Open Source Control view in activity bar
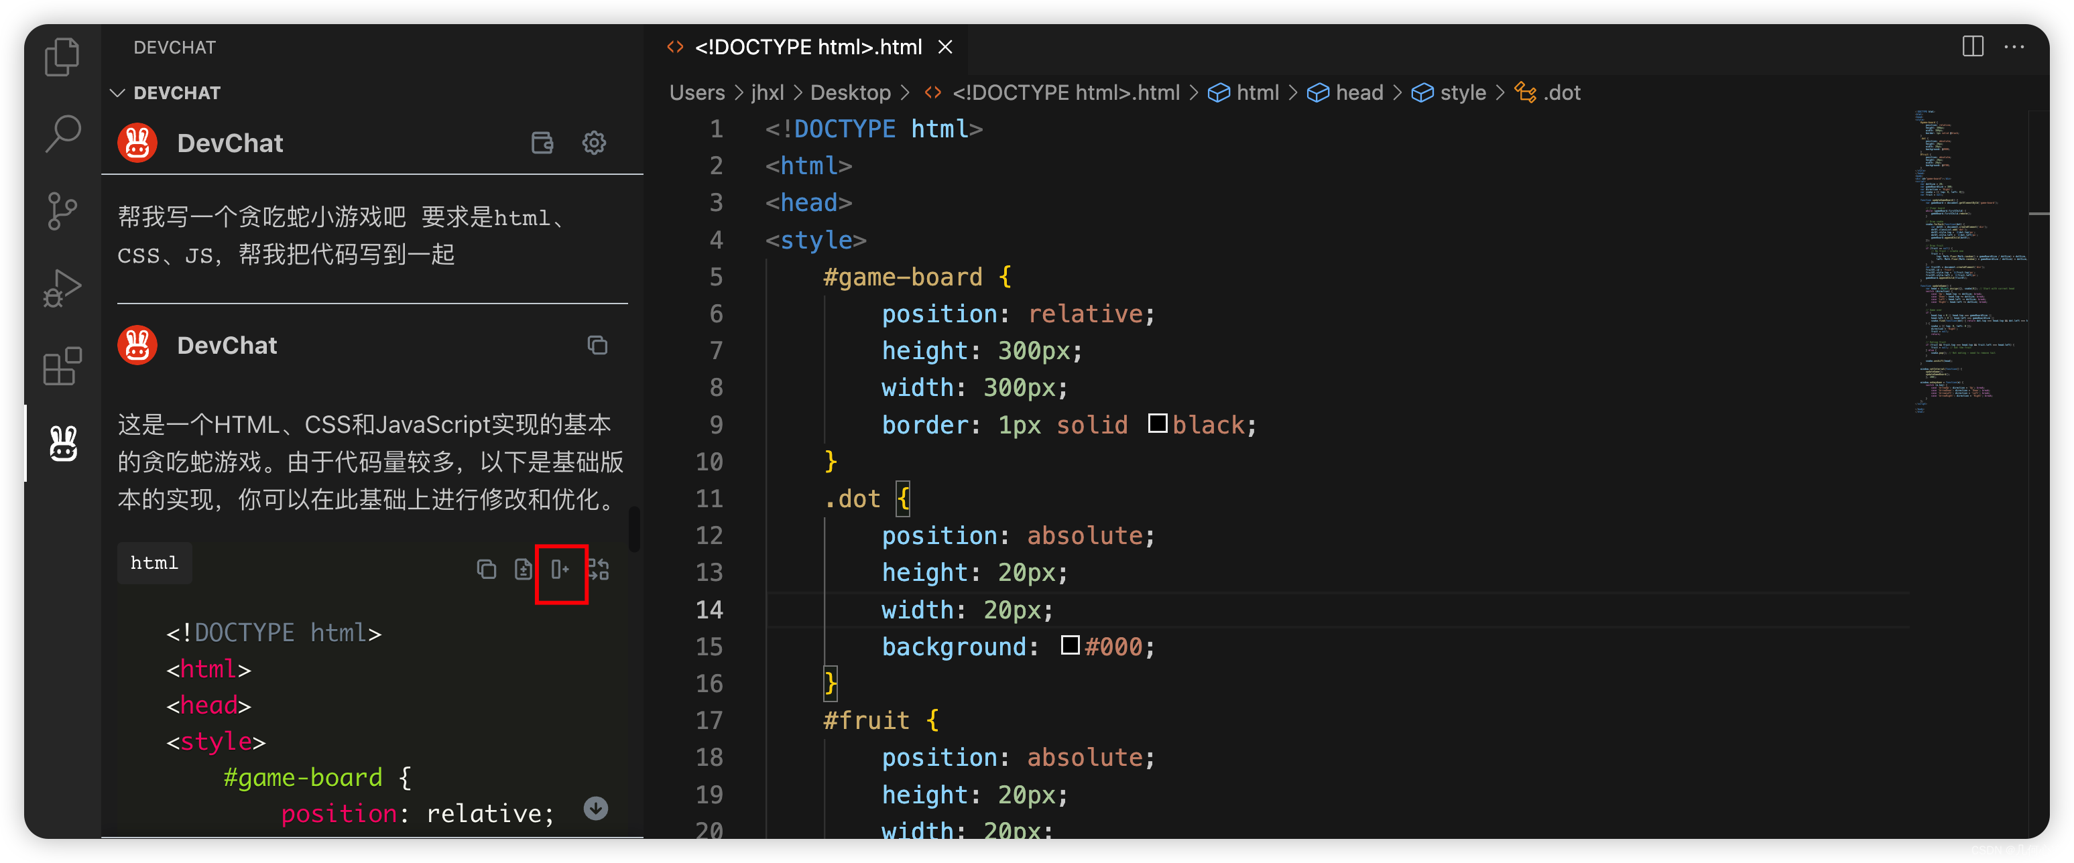 tap(62, 211)
